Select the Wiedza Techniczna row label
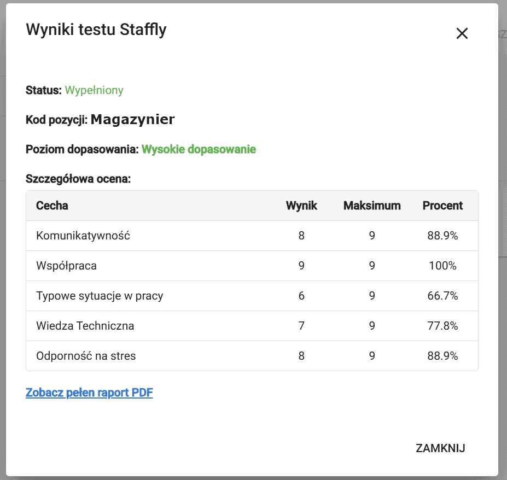 (x=85, y=326)
